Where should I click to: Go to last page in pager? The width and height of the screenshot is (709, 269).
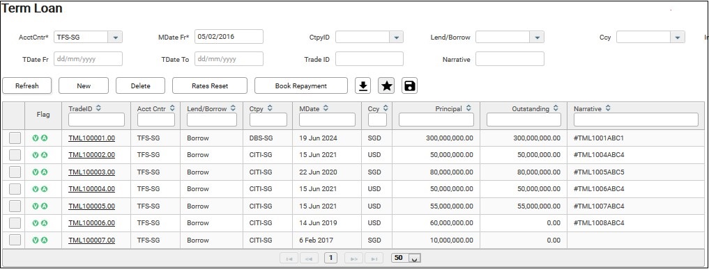[x=374, y=258]
